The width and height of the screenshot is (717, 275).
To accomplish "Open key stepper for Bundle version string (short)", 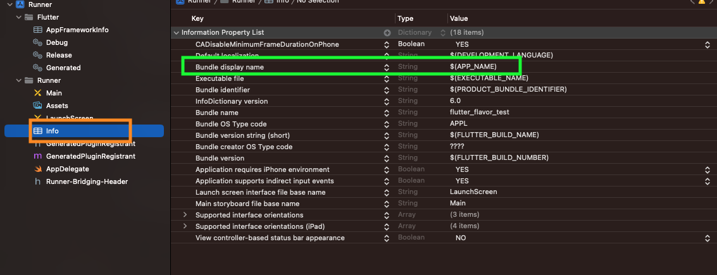I will 387,136.
